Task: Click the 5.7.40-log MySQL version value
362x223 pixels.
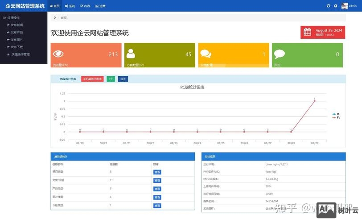Action: [272, 179]
